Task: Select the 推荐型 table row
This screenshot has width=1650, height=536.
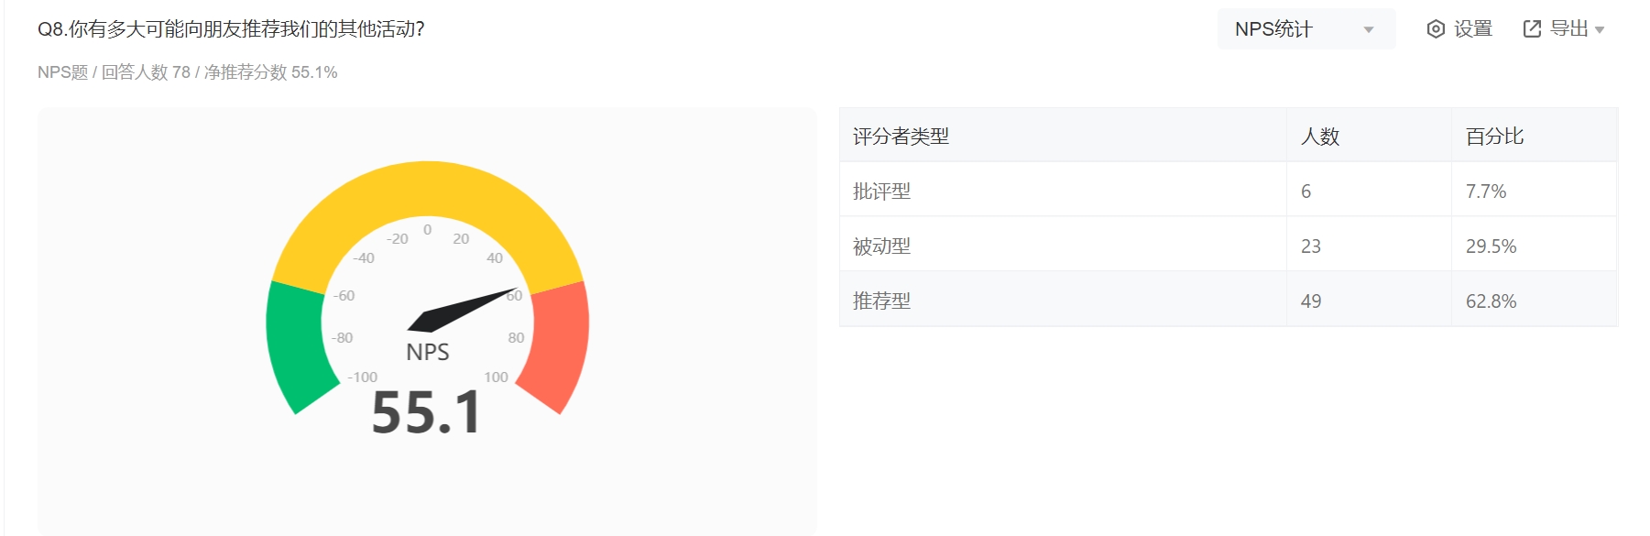Action: point(1229,300)
